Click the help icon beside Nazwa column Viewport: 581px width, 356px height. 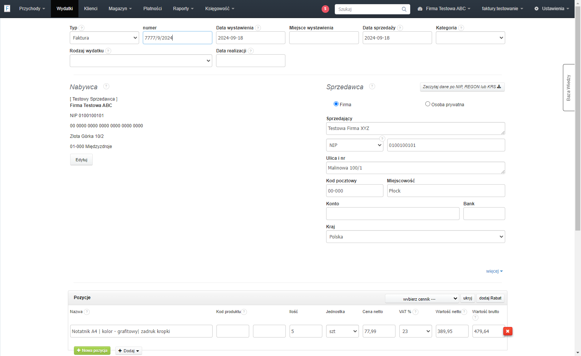pyautogui.click(x=87, y=312)
